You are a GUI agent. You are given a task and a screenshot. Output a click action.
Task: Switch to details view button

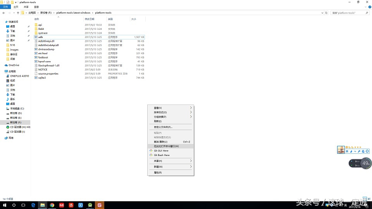[365, 199]
